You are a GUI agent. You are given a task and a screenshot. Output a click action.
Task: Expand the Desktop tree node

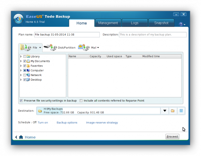tap(21, 80)
